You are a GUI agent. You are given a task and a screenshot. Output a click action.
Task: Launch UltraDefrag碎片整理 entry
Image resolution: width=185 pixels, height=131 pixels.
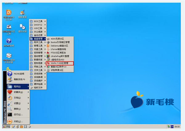coord(60,56)
